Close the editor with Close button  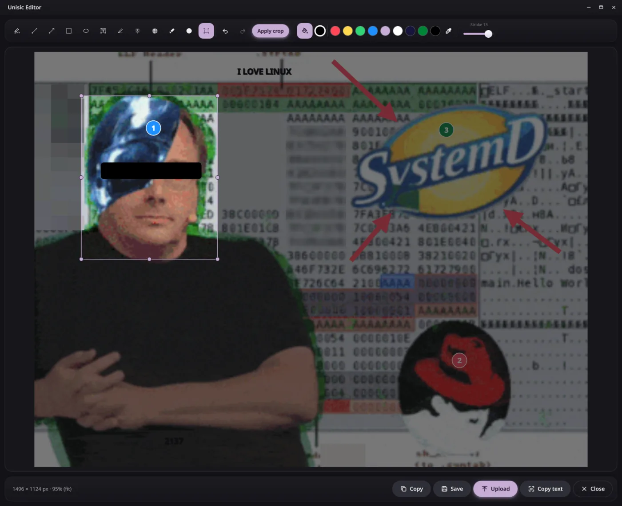(593, 489)
